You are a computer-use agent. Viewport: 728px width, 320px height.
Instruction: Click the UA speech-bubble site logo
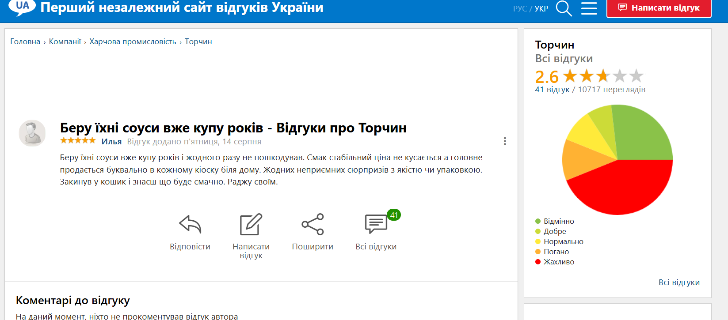click(22, 7)
